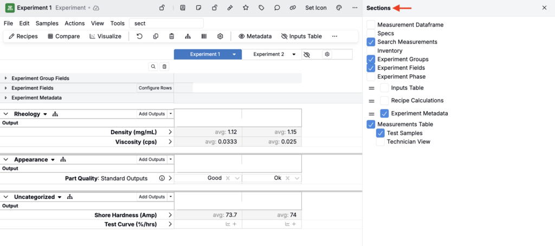Open the Samples menu
The image size is (555, 246).
click(x=47, y=23)
